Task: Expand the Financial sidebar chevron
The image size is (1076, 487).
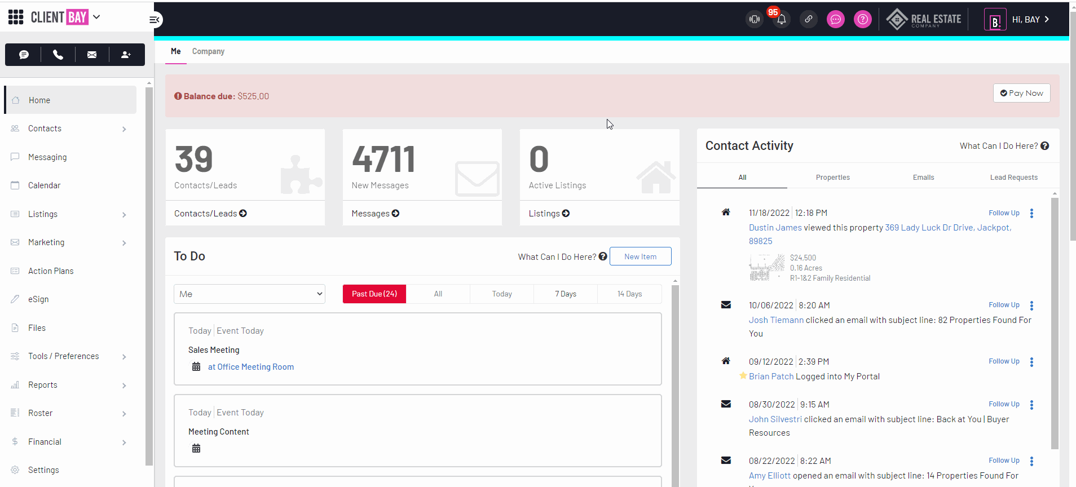Action: click(x=124, y=442)
